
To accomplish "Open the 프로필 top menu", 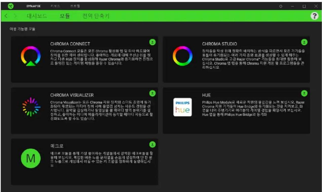I will (x=75, y=6).
